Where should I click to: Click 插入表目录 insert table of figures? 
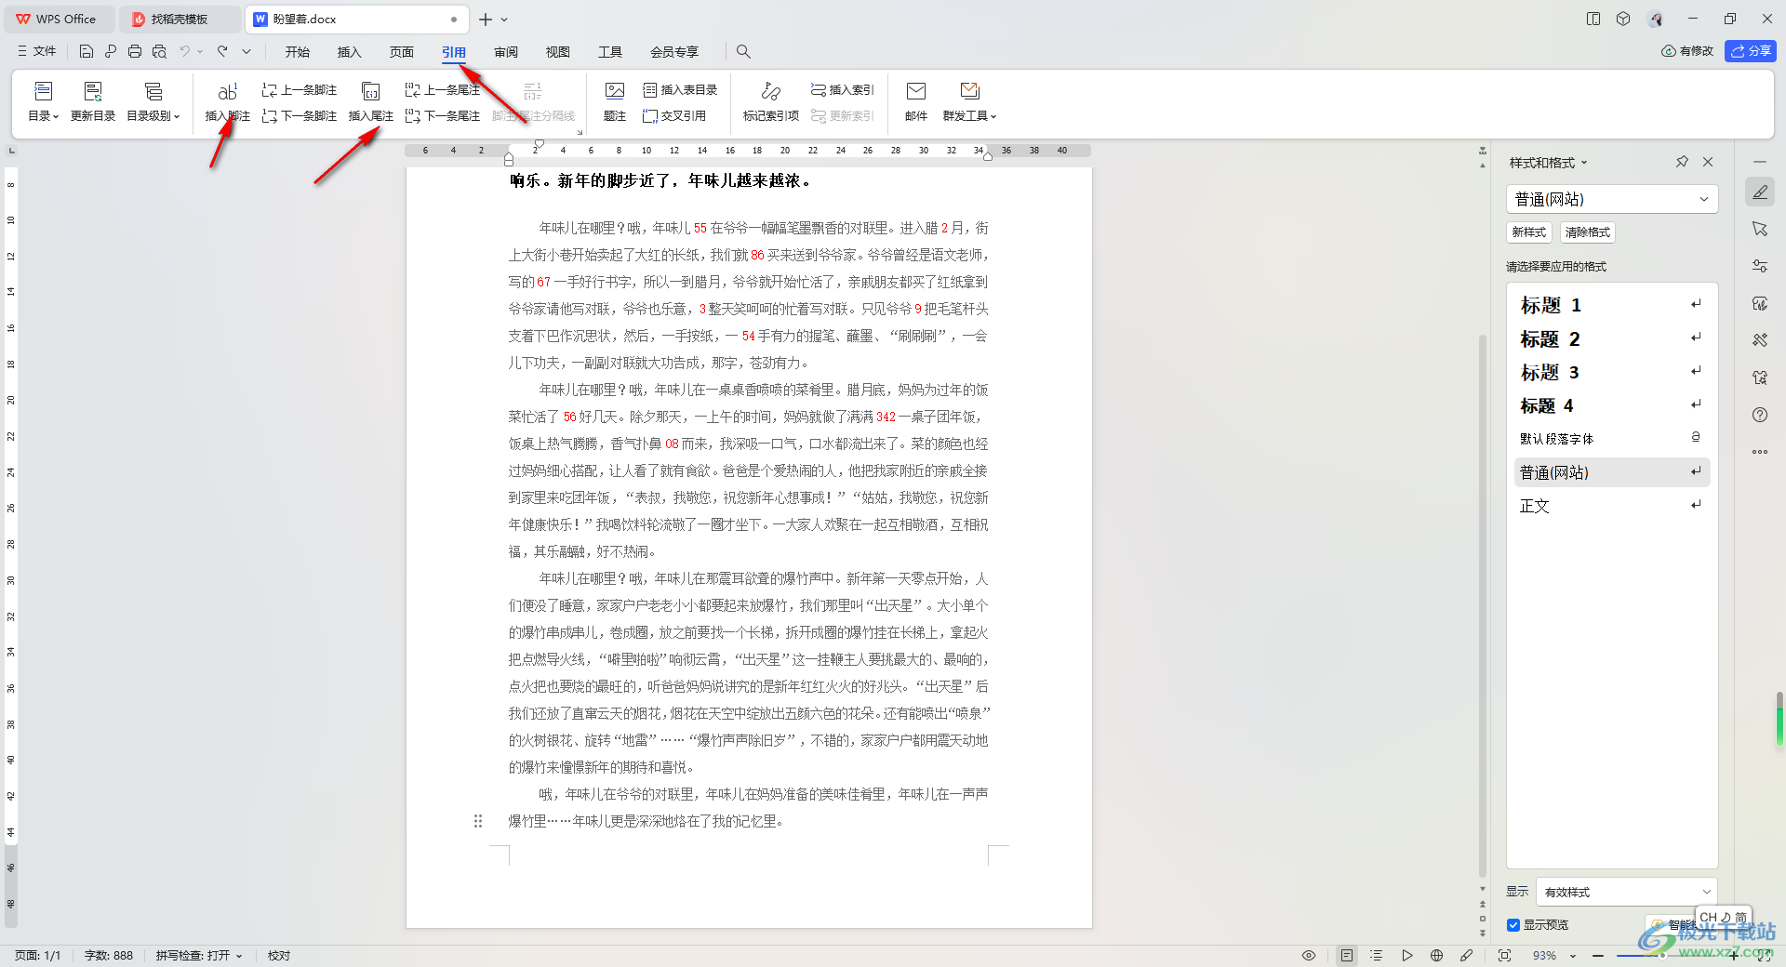[680, 90]
